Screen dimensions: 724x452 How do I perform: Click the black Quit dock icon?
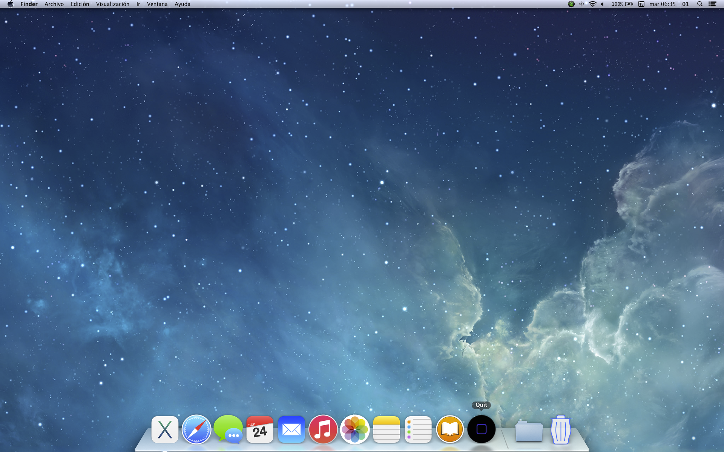click(x=482, y=429)
